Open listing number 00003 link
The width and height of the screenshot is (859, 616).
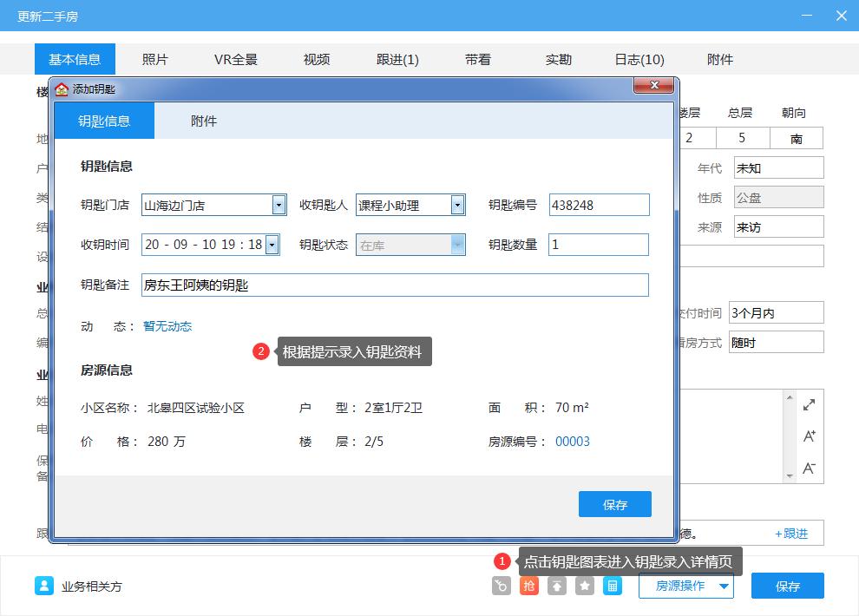tap(573, 441)
